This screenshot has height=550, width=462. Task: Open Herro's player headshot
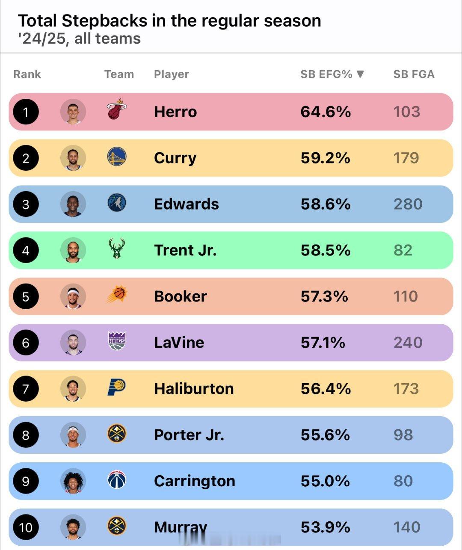point(73,112)
